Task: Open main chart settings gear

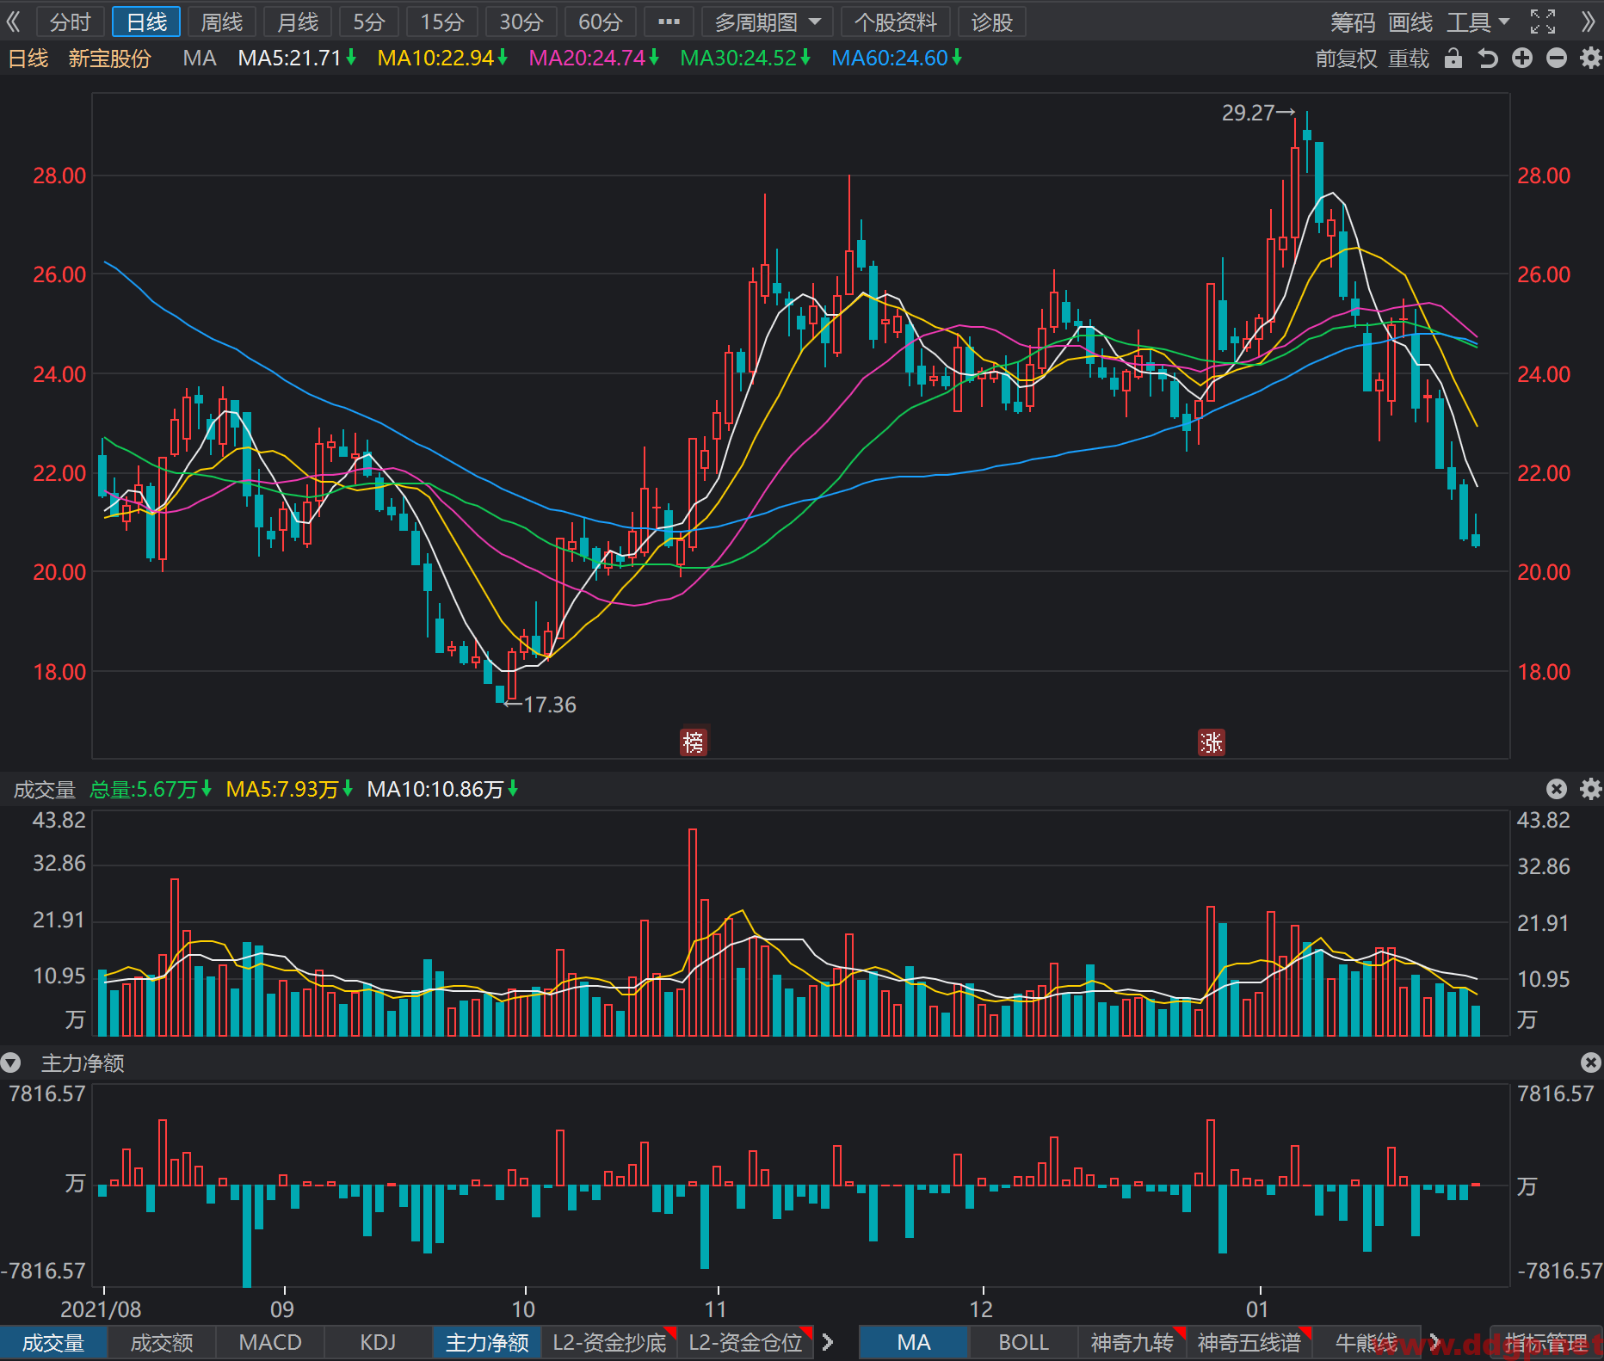Action: tap(1591, 59)
